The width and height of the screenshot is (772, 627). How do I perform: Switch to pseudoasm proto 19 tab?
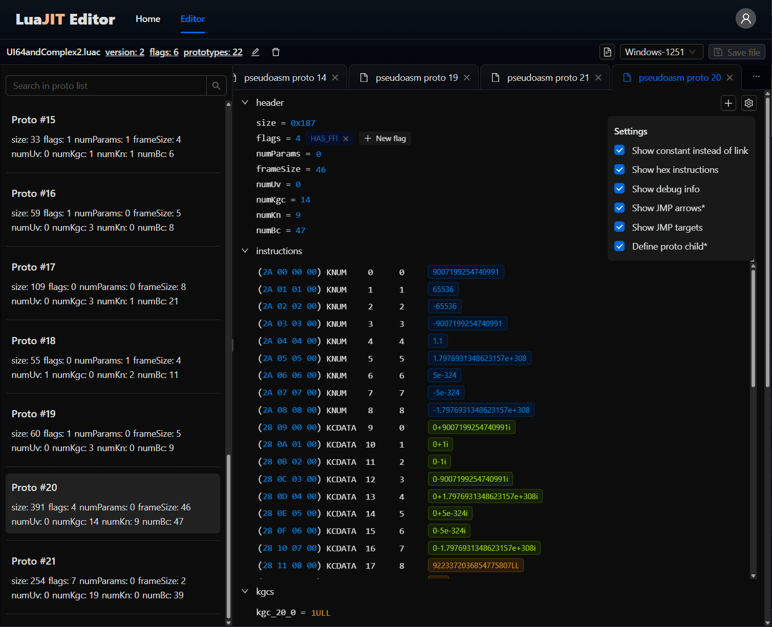(416, 77)
